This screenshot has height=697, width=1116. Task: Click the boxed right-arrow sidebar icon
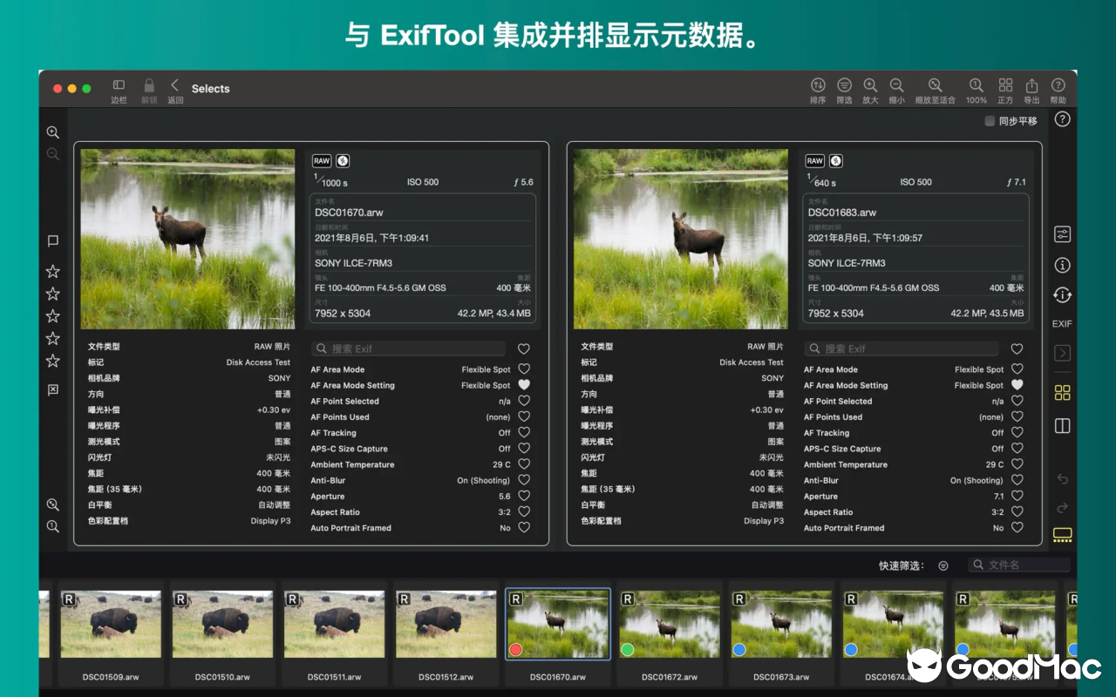click(x=1062, y=353)
